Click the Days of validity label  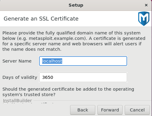tap(20, 77)
